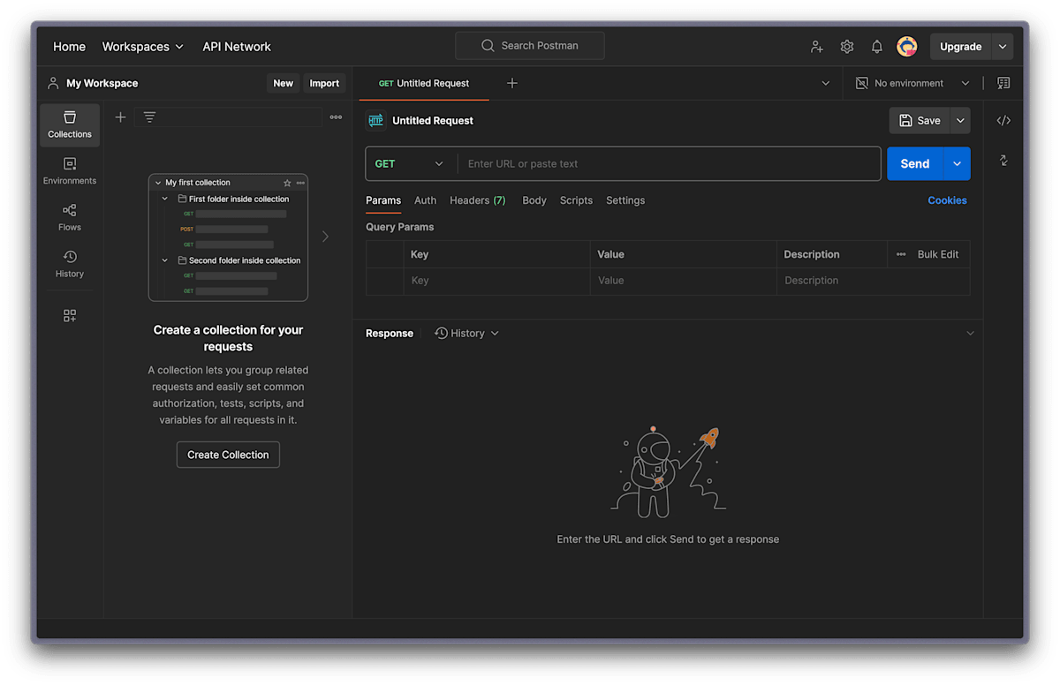This screenshot has width=1060, height=685.
Task: Open the Environments sidebar tab
Action: pos(70,171)
